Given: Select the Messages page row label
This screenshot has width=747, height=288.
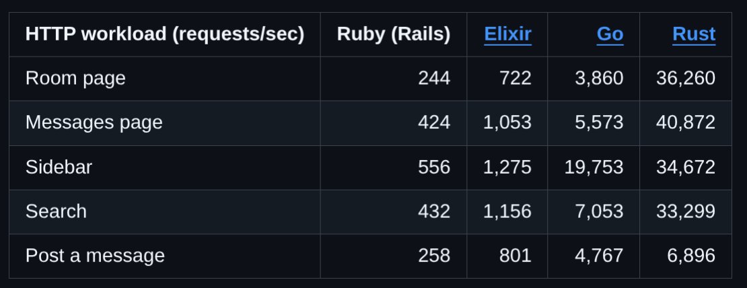Looking at the screenshot, I should tap(94, 123).
